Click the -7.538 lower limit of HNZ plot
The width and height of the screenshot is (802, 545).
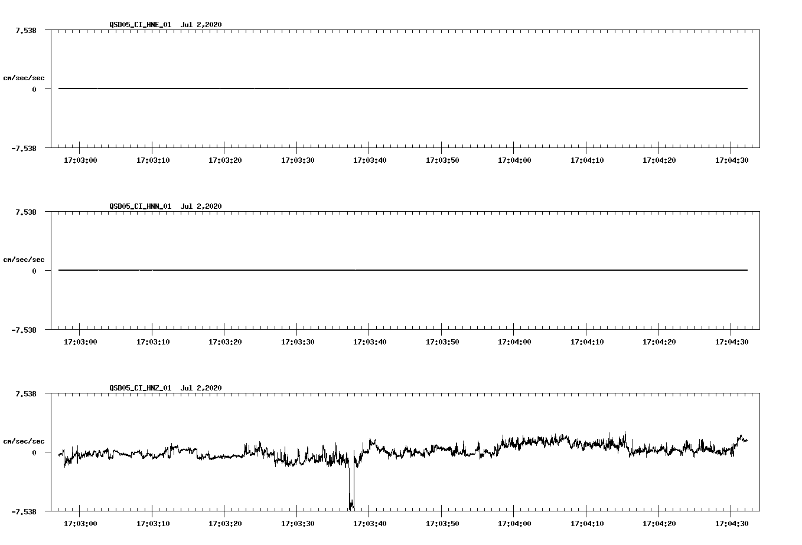coord(24,511)
